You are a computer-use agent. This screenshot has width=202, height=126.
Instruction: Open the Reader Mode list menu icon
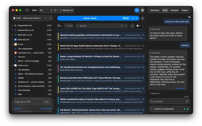click(136, 18)
